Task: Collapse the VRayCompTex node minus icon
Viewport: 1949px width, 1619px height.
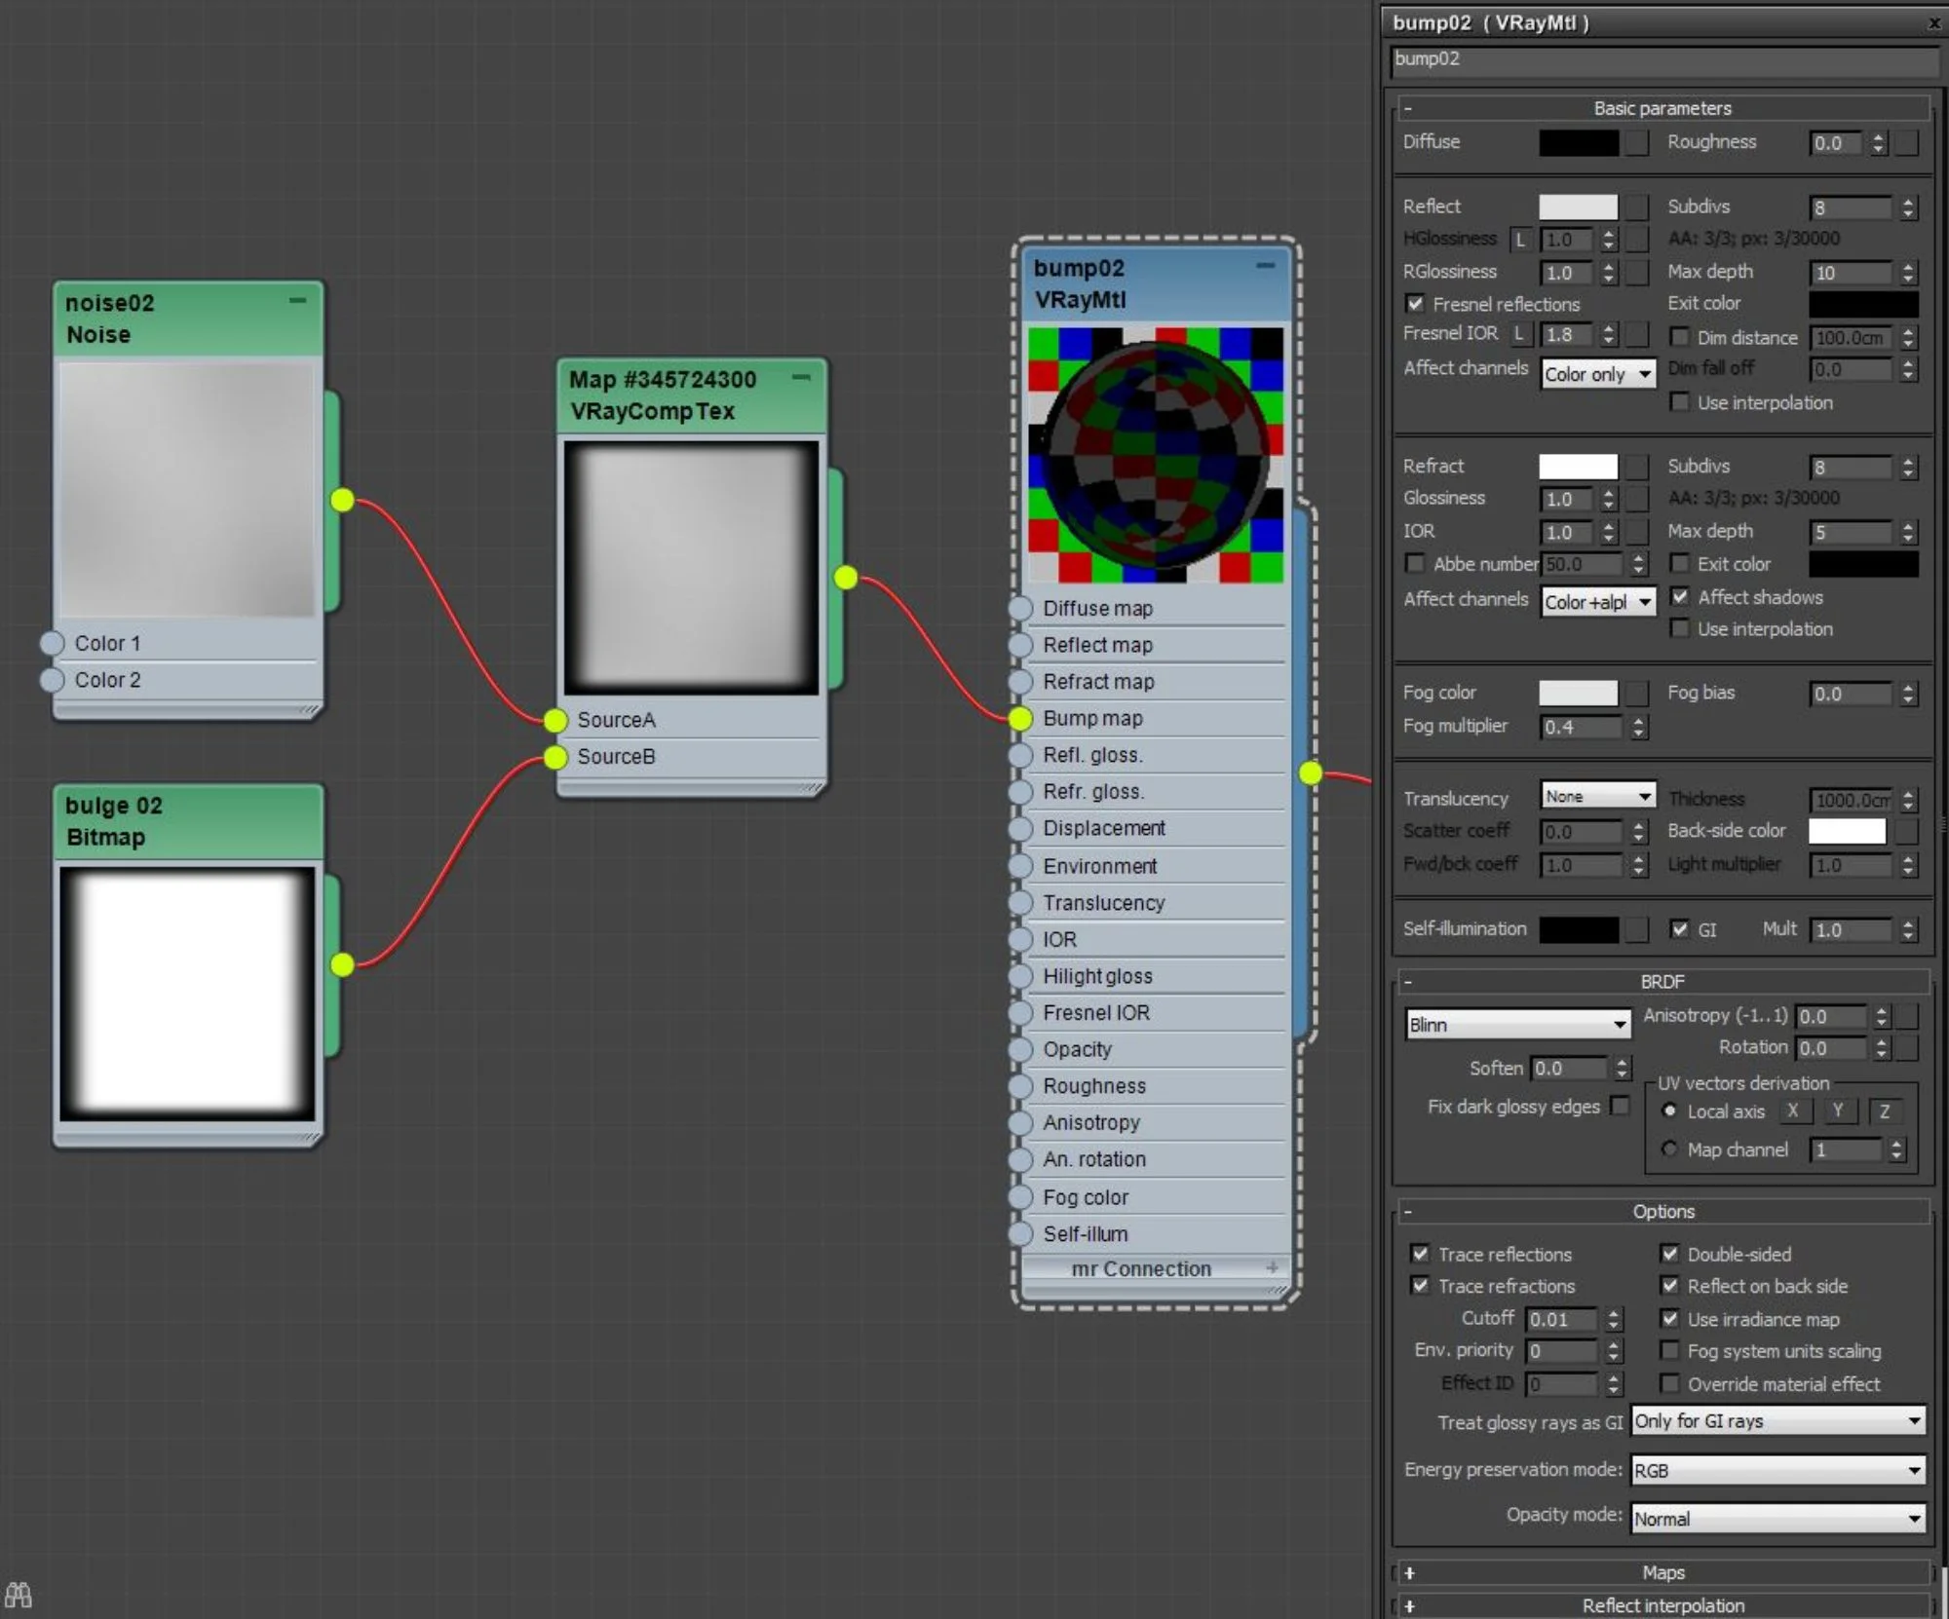Action: point(801,377)
